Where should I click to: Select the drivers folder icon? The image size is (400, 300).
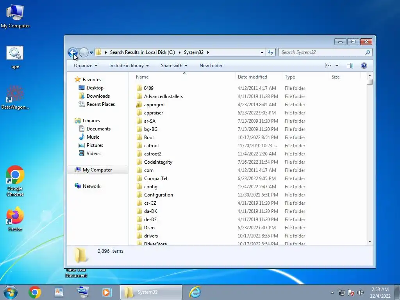139,236
